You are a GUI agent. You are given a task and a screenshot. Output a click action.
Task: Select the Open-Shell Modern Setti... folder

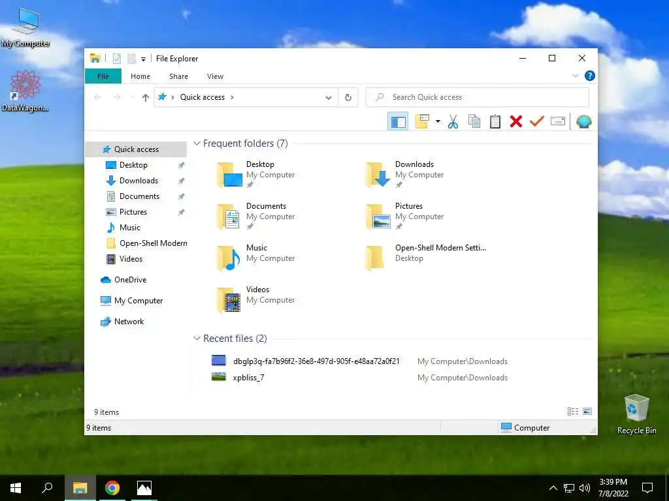[x=426, y=258]
